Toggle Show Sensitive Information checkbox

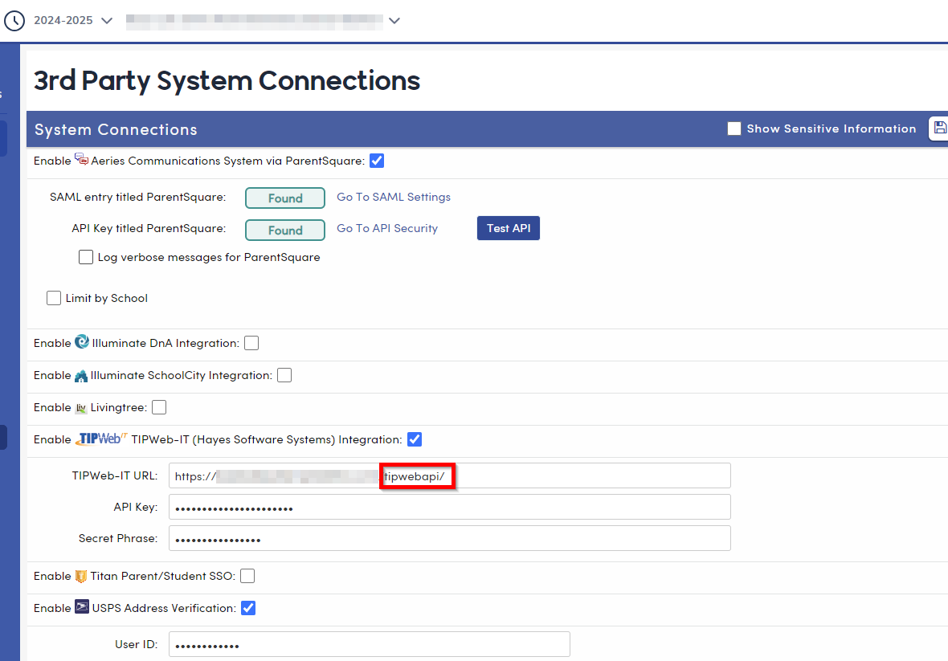tap(734, 129)
